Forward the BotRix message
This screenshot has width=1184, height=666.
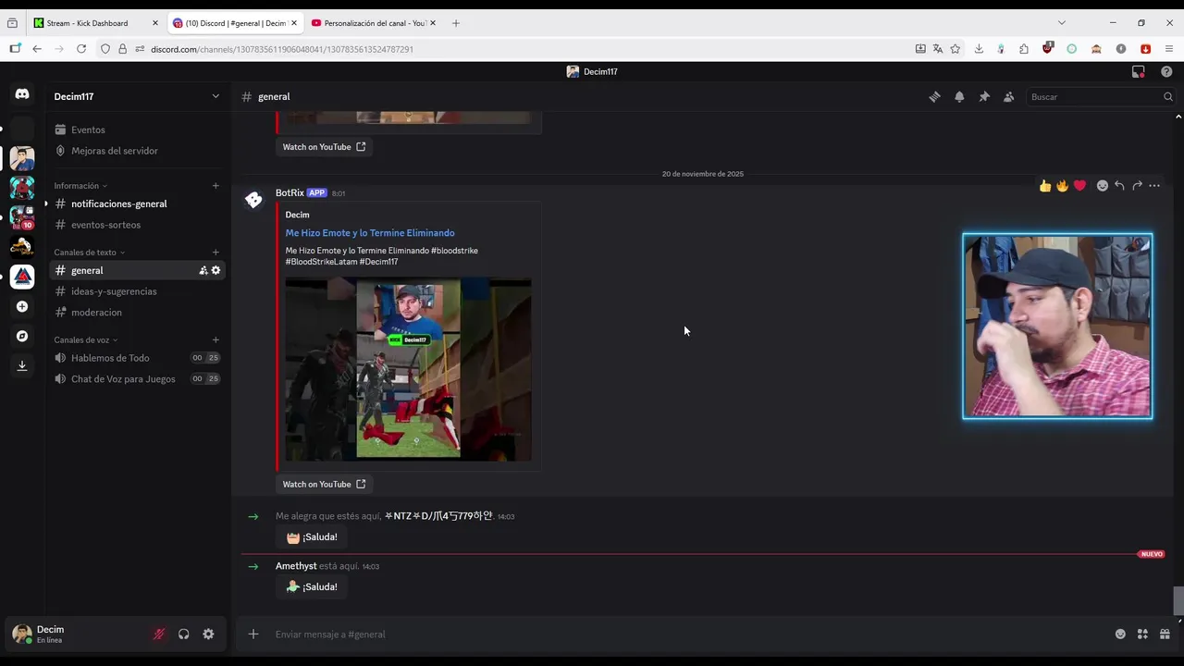[x=1137, y=186]
